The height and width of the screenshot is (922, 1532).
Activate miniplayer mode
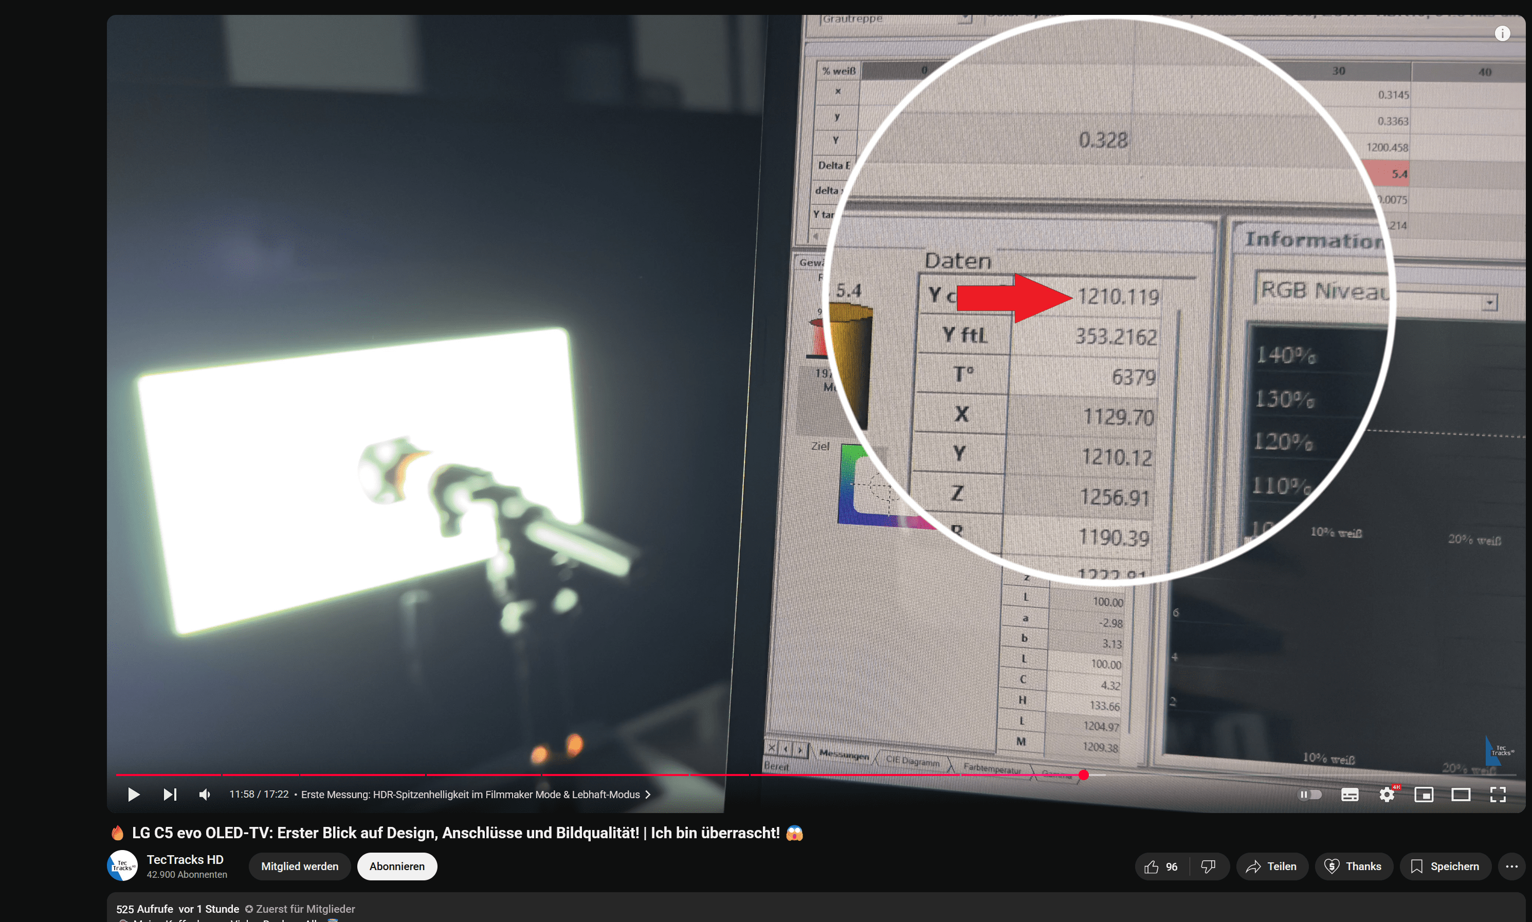tap(1423, 794)
